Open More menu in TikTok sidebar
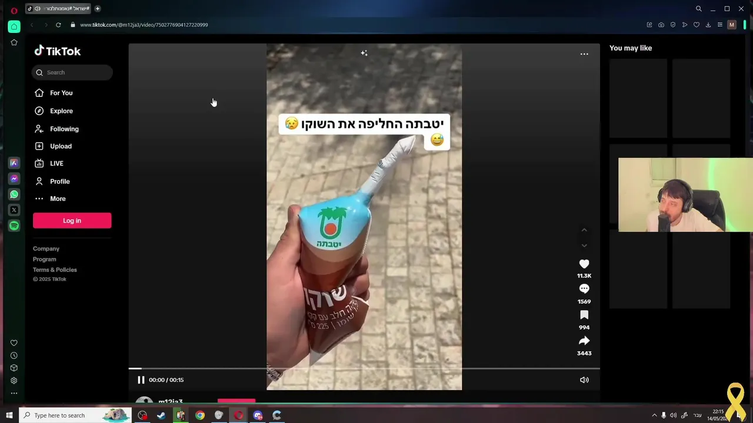Screen dimensions: 753x423 [58, 199]
